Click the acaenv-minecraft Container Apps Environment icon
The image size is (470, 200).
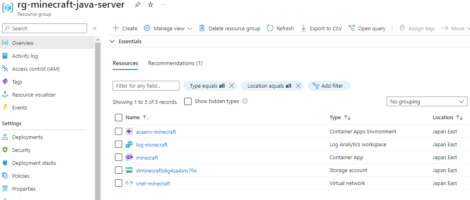[129, 132]
